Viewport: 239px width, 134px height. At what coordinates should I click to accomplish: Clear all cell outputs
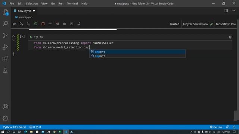pyautogui.click(x=57, y=24)
